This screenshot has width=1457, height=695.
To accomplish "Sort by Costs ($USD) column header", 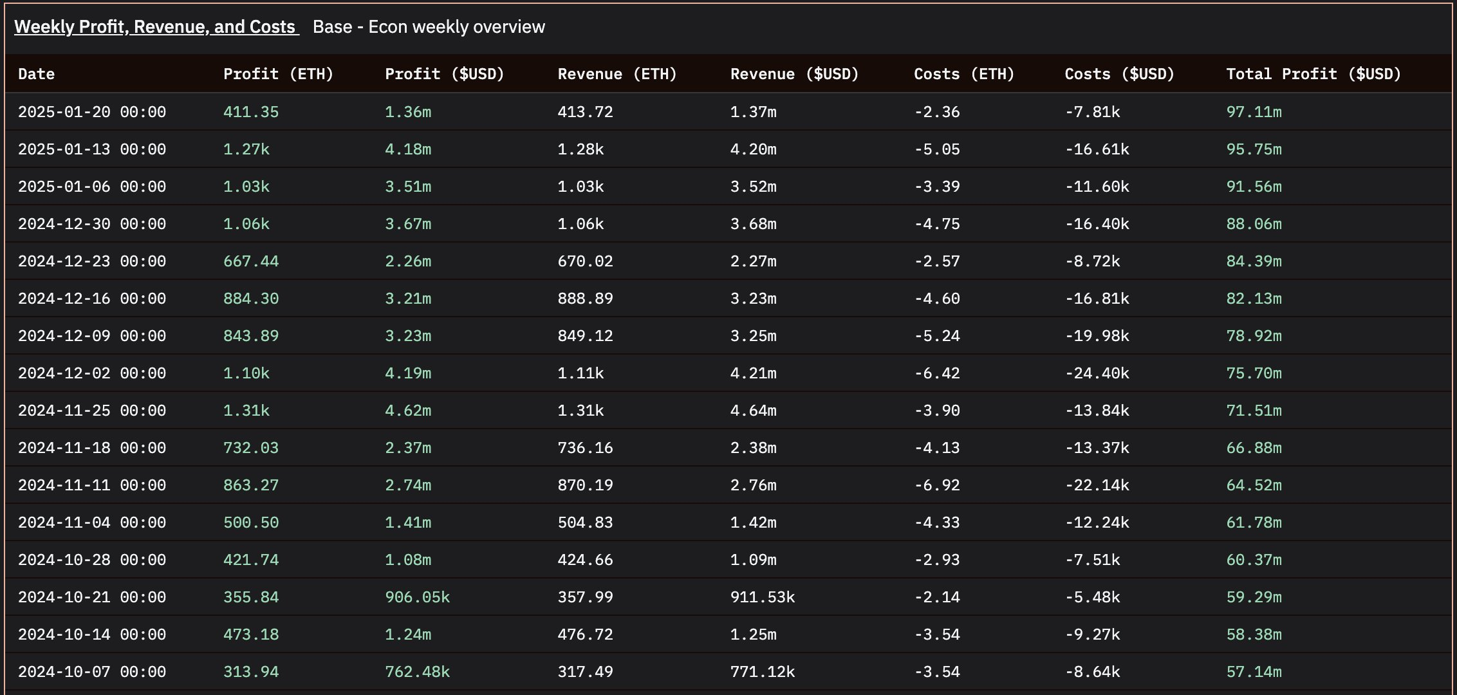I will tap(1119, 74).
